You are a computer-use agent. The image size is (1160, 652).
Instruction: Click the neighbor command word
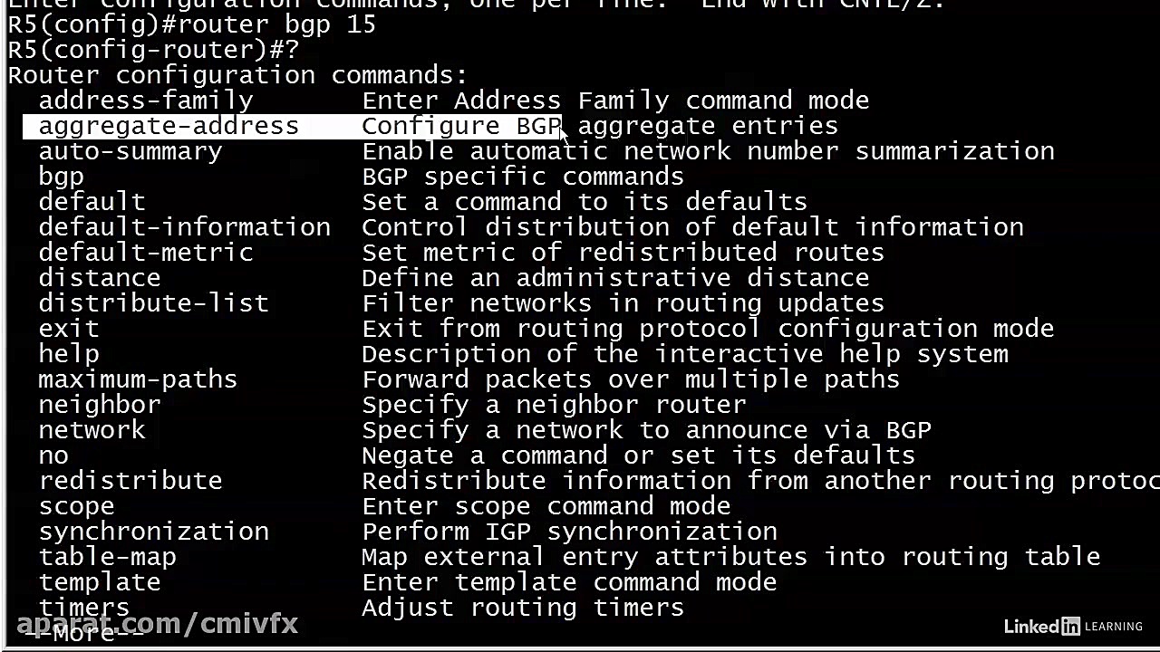(x=99, y=405)
